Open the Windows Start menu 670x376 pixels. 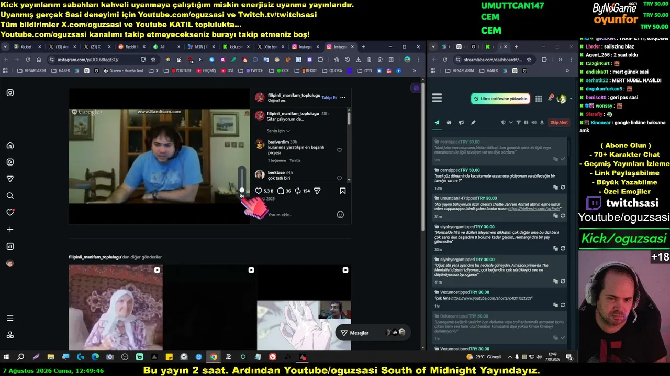6,357
